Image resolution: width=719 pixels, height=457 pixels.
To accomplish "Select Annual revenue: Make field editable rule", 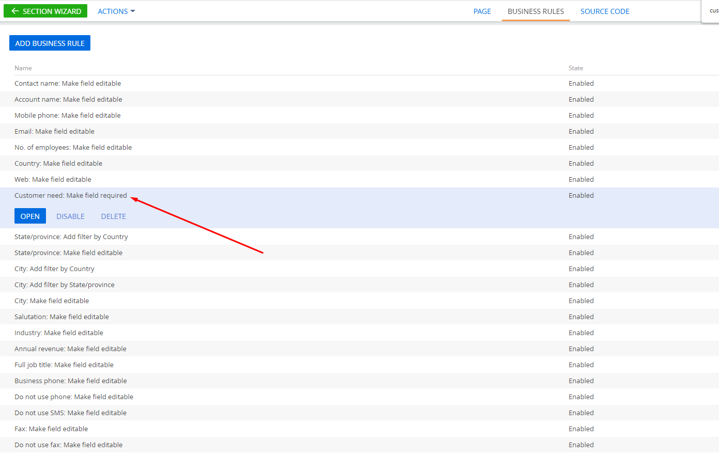I will click(359, 349).
